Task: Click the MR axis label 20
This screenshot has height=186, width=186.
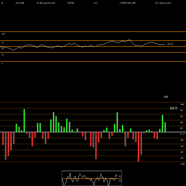Action: coord(182,128)
